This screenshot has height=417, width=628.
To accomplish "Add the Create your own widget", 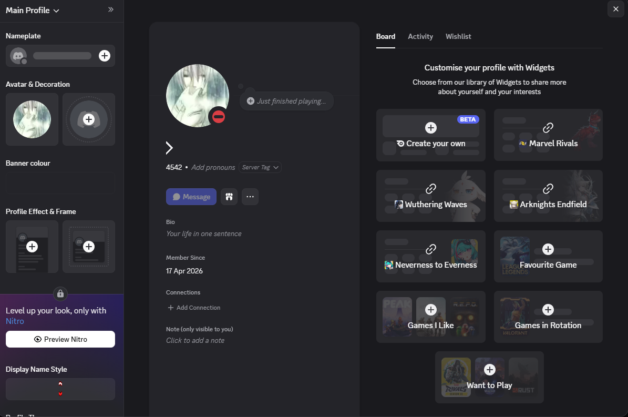I will (430, 135).
